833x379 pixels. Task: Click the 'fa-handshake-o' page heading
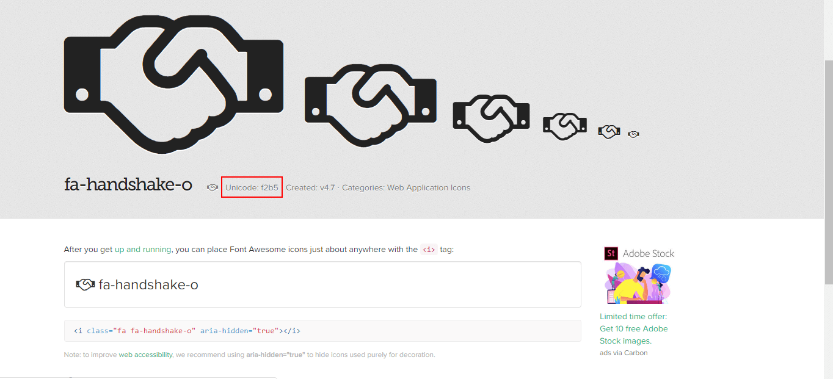click(128, 185)
